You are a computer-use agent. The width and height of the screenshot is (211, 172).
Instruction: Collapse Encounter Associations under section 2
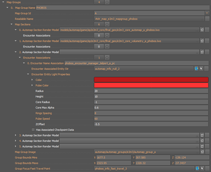pos(20,57)
